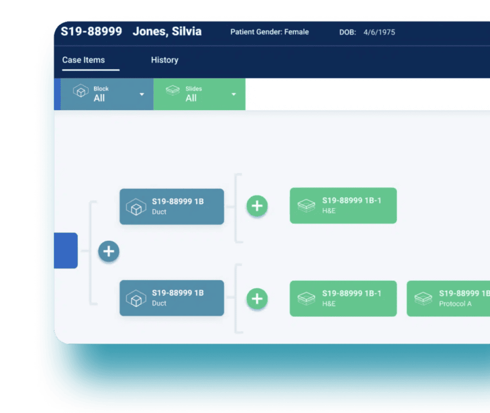
Task: Click the plus button to add a block
Action: tap(109, 251)
